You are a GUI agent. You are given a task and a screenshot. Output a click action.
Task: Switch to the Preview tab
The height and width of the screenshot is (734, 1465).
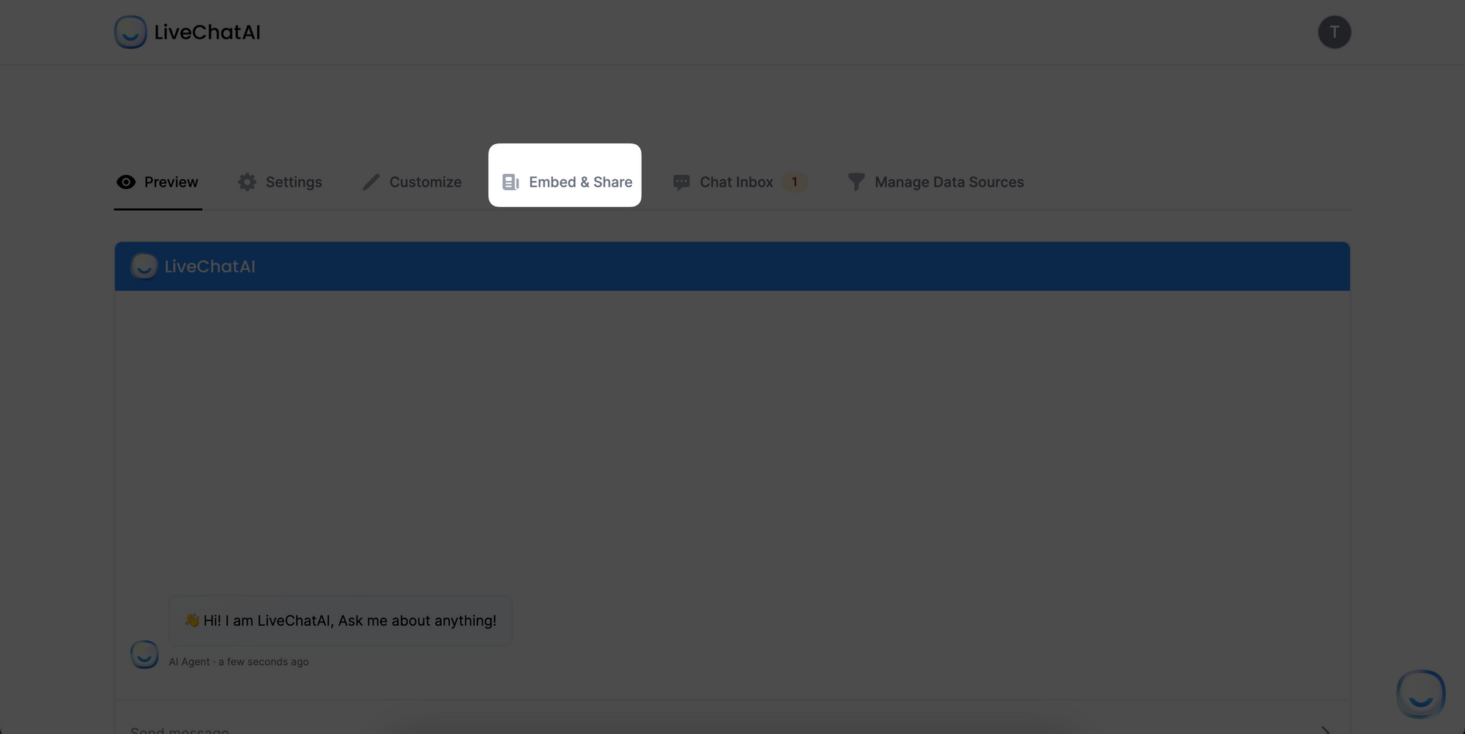click(x=157, y=182)
